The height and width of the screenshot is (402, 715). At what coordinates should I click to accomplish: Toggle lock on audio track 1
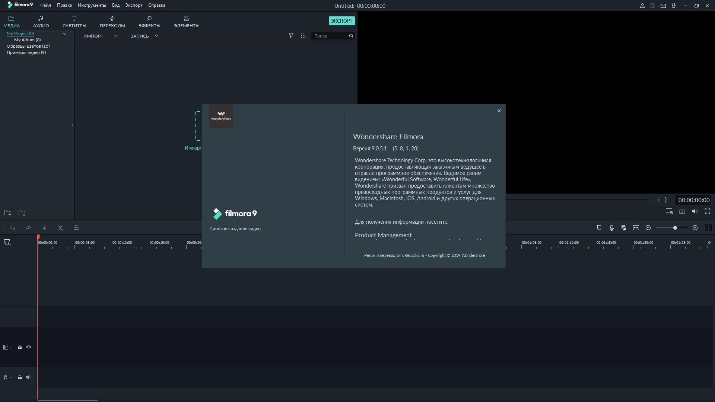click(20, 377)
